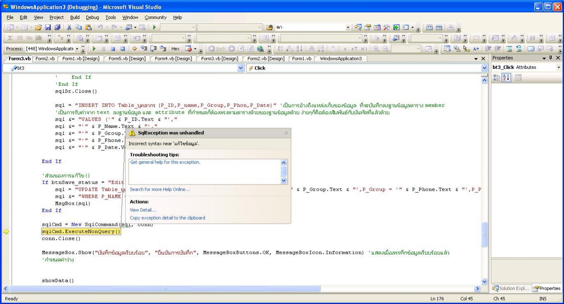Click the Comment out selected lines icon
The image size is (564, 304).
pos(509,49)
